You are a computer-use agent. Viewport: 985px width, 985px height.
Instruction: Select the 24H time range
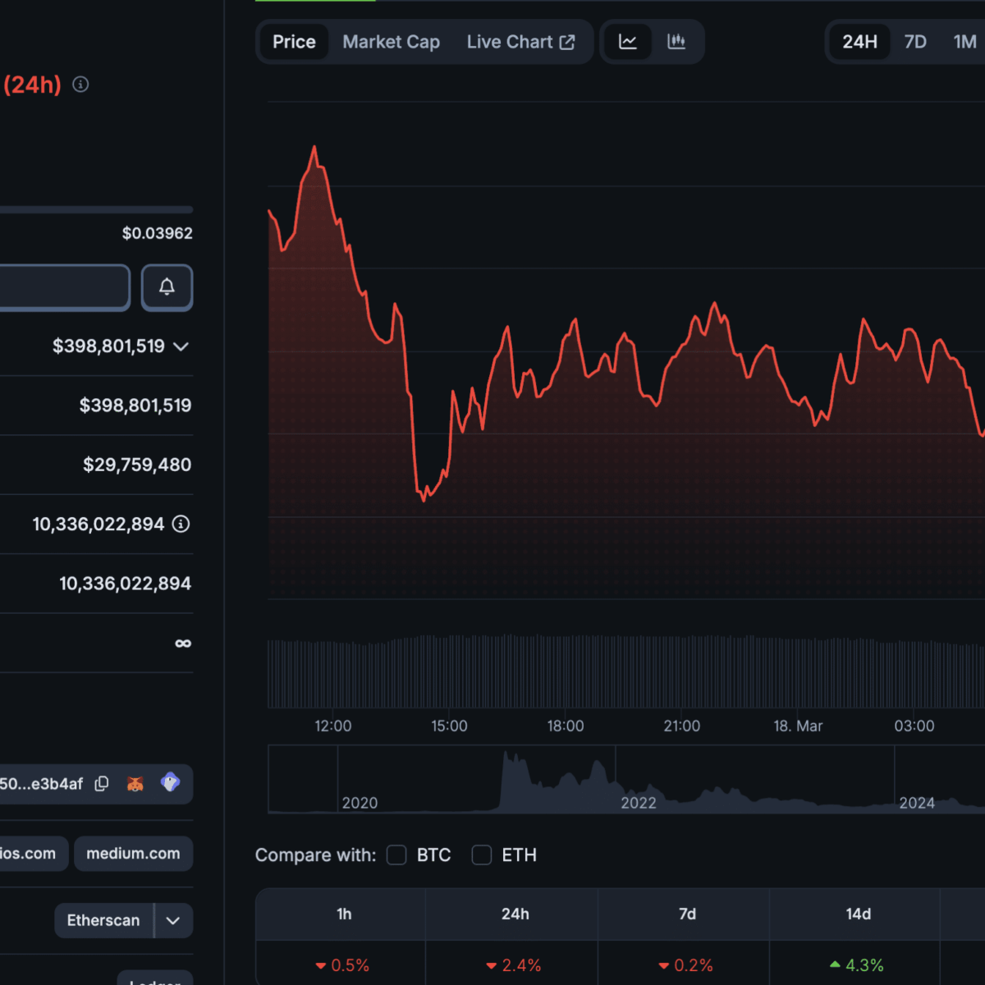[x=859, y=42]
